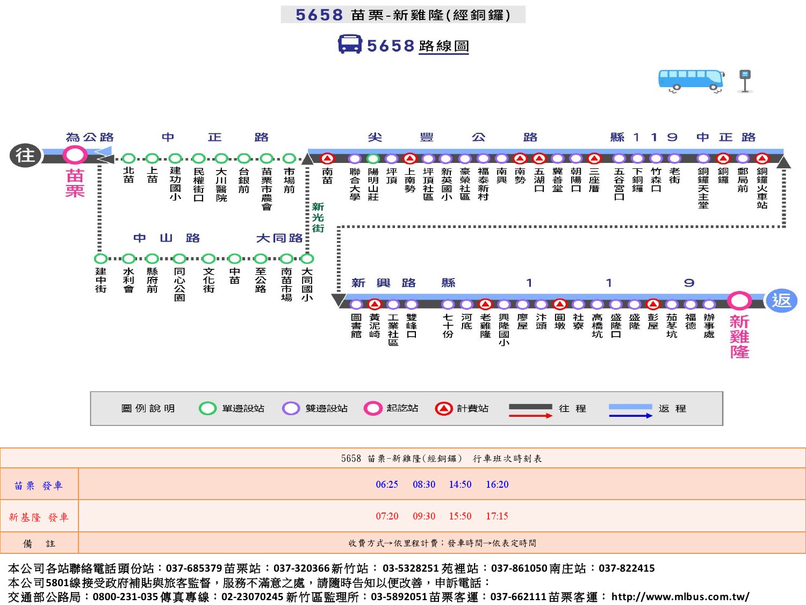Click the blue 返 circle badge
Image resolution: width=806 pixels, height=605 pixels.
click(781, 300)
